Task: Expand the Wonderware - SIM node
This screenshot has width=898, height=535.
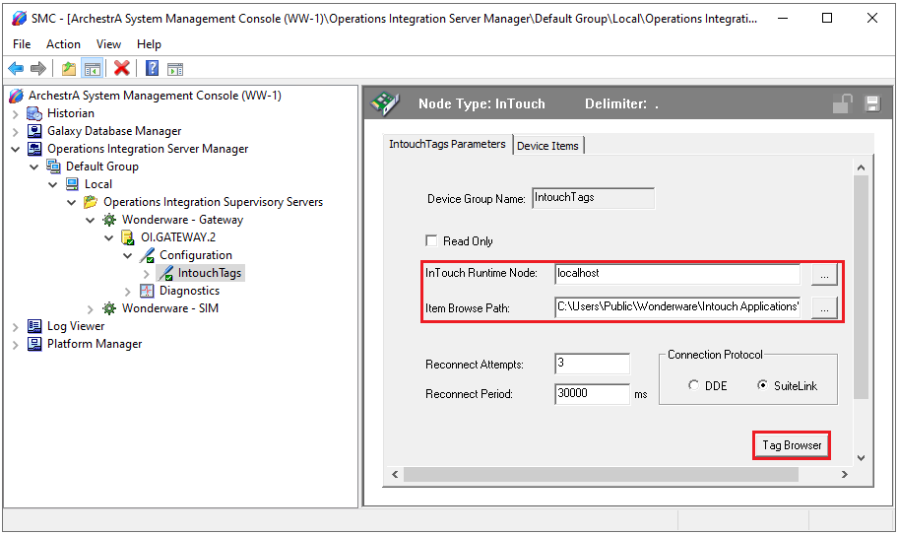Action: click(90, 309)
